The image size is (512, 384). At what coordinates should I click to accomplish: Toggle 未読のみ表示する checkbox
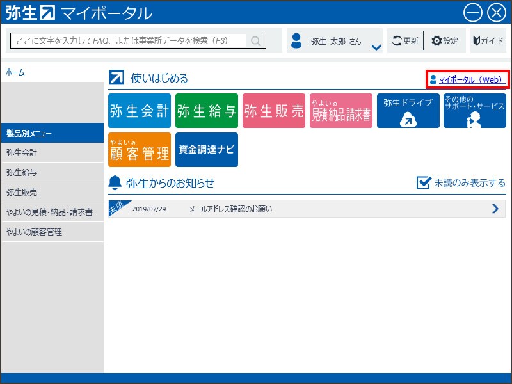424,182
